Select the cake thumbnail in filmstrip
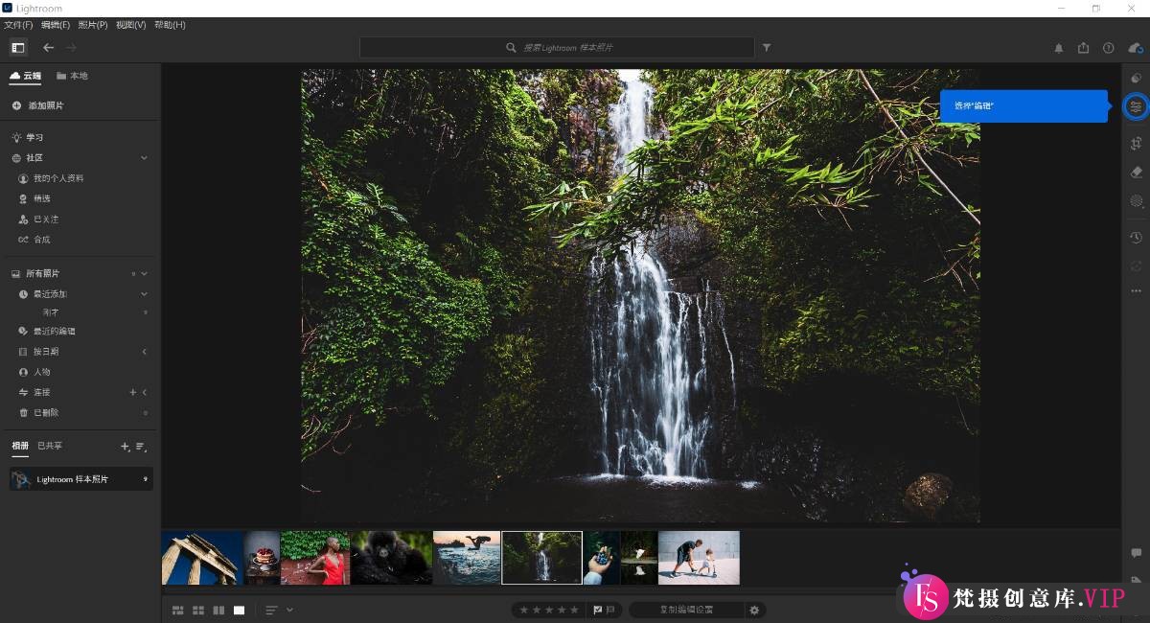 coord(262,558)
